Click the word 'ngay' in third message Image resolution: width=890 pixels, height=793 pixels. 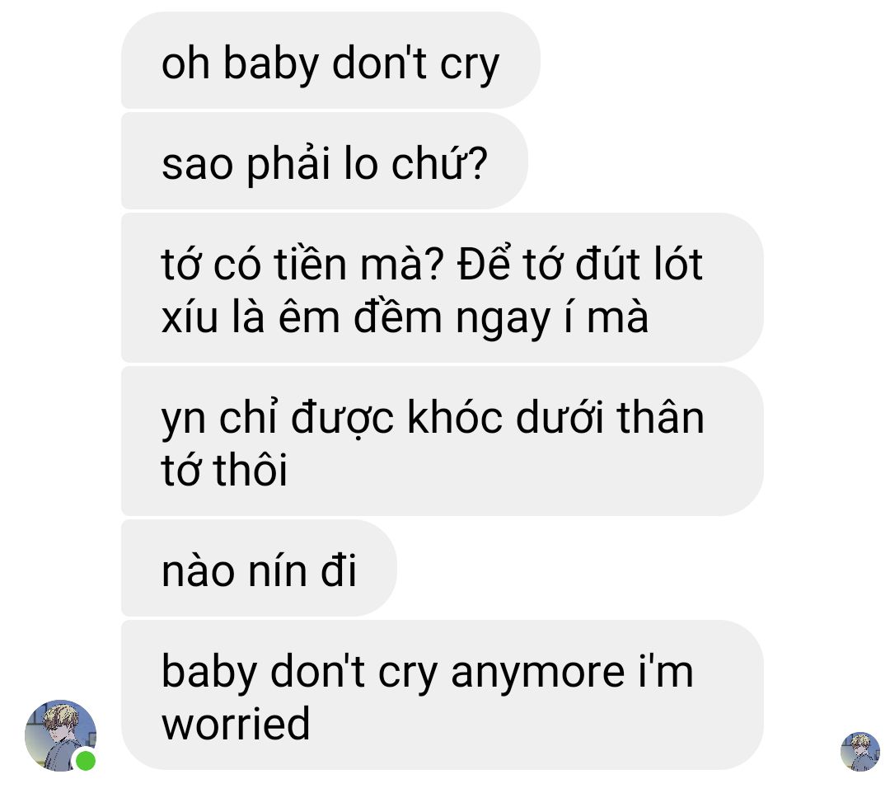click(x=504, y=320)
